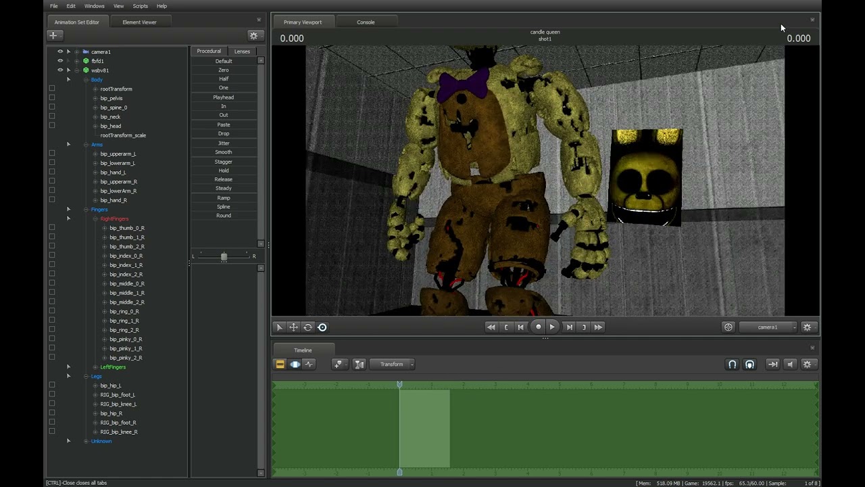Toggle the frame snap magnet icon
Image resolution: width=865 pixels, height=487 pixels.
[749, 364]
